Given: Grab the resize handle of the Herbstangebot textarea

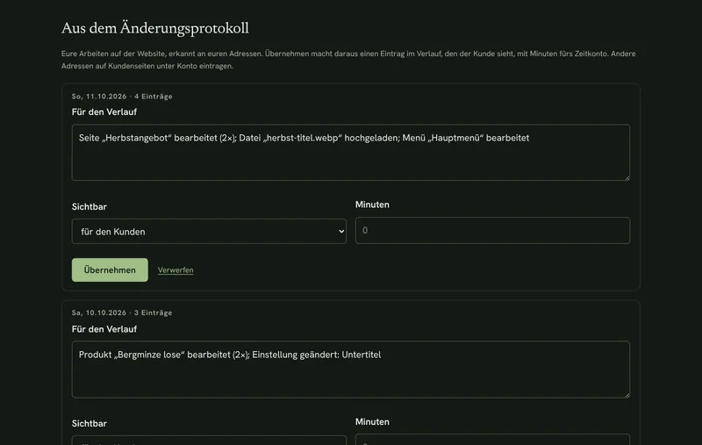Looking at the screenshot, I should (627, 177).
